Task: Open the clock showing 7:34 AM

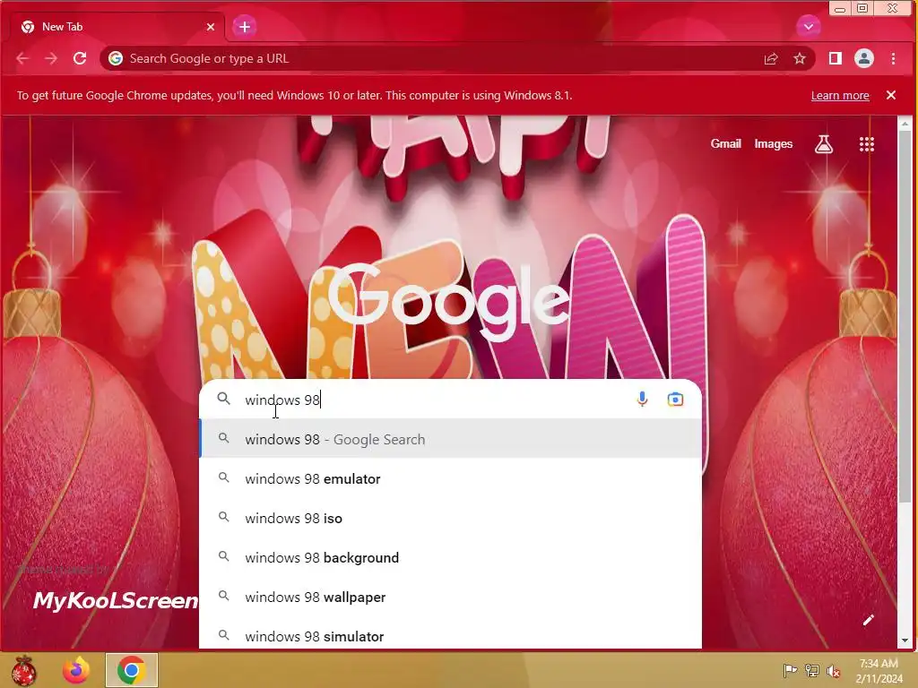Action: [x=879, y=671]
